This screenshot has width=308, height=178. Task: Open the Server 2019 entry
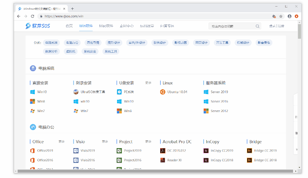[216, 92]
